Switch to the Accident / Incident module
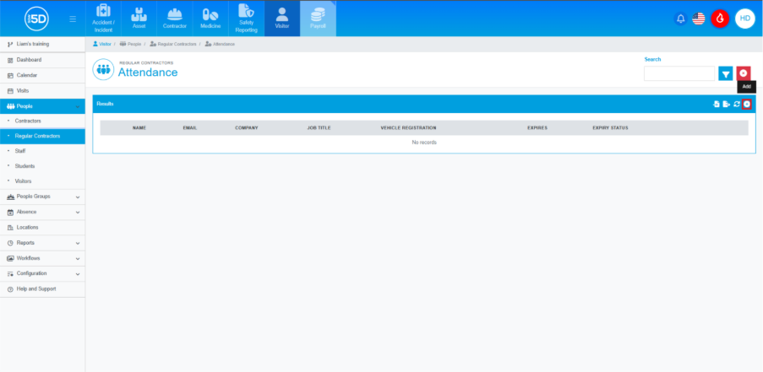Screen dimensions: 763x372 (103, 19)
